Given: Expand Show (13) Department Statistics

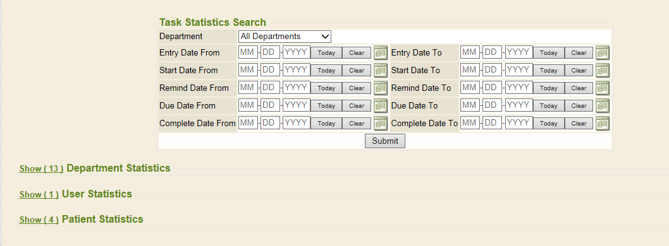Looking at the screenshot, I should pyautogui.click(x=41, y=168).
